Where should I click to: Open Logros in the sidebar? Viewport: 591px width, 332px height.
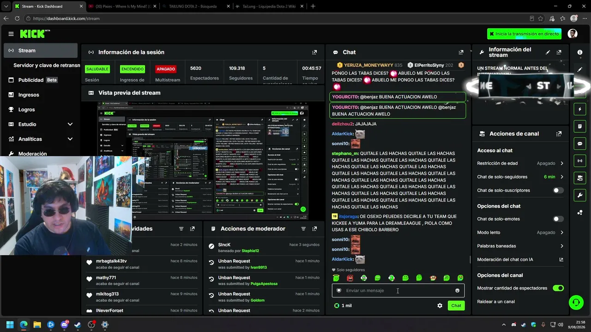pos(41,109)
